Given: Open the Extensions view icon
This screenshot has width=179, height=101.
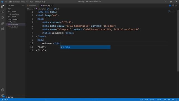Looking at the screenshot, I should 3,29.
